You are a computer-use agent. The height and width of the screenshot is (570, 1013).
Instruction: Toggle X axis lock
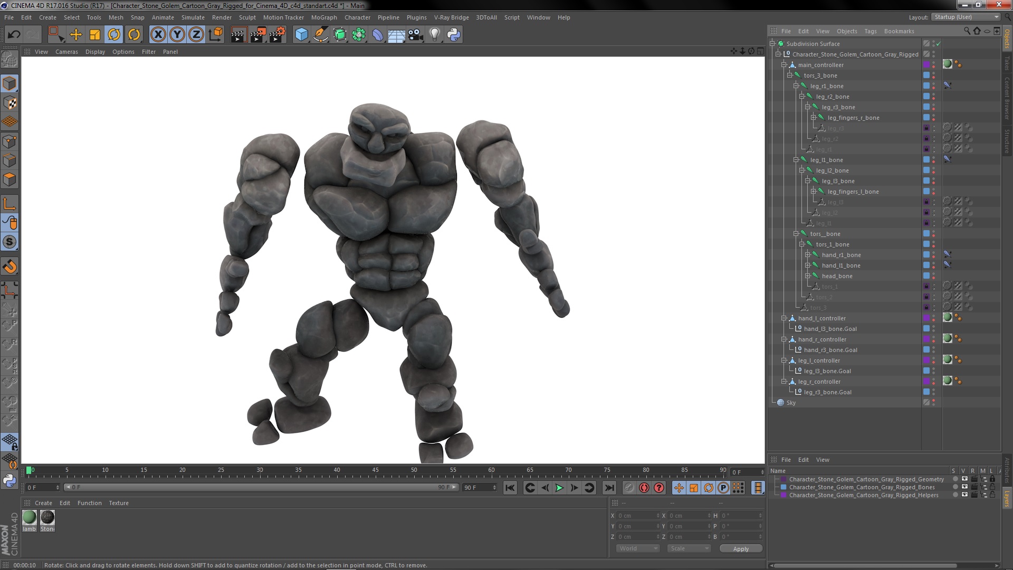pos(158,35)
